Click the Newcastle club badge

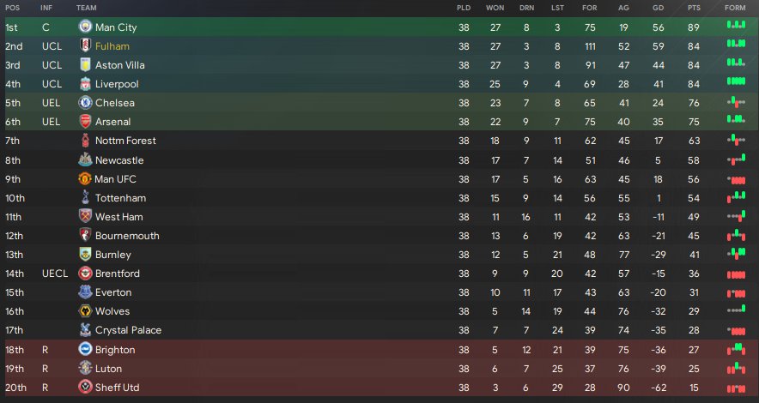click(x=84, y=159)
